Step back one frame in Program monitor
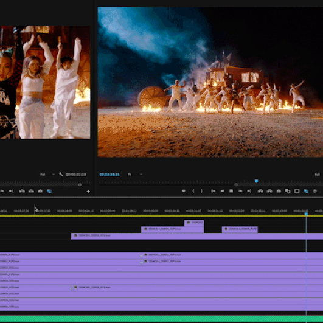The image size is (323, 323). coord(222,191)
